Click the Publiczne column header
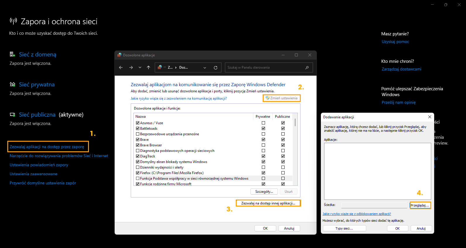The image size is (466, 248). tap(282, 117)
